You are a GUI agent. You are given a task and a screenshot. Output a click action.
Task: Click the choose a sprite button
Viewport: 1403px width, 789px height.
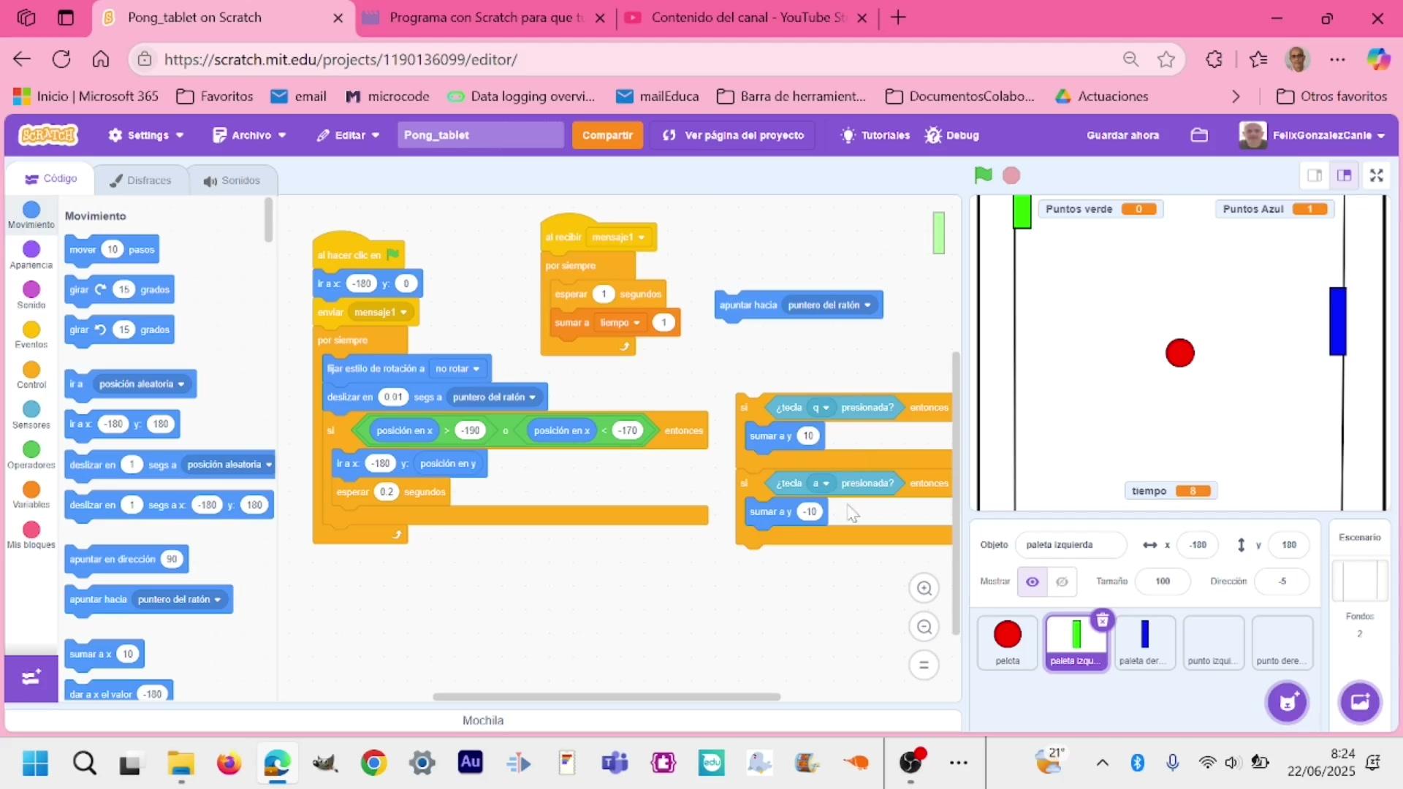point(1287,703)
